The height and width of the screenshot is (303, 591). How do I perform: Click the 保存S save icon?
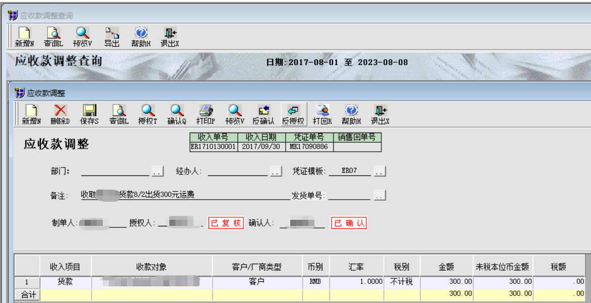[89, 115]
